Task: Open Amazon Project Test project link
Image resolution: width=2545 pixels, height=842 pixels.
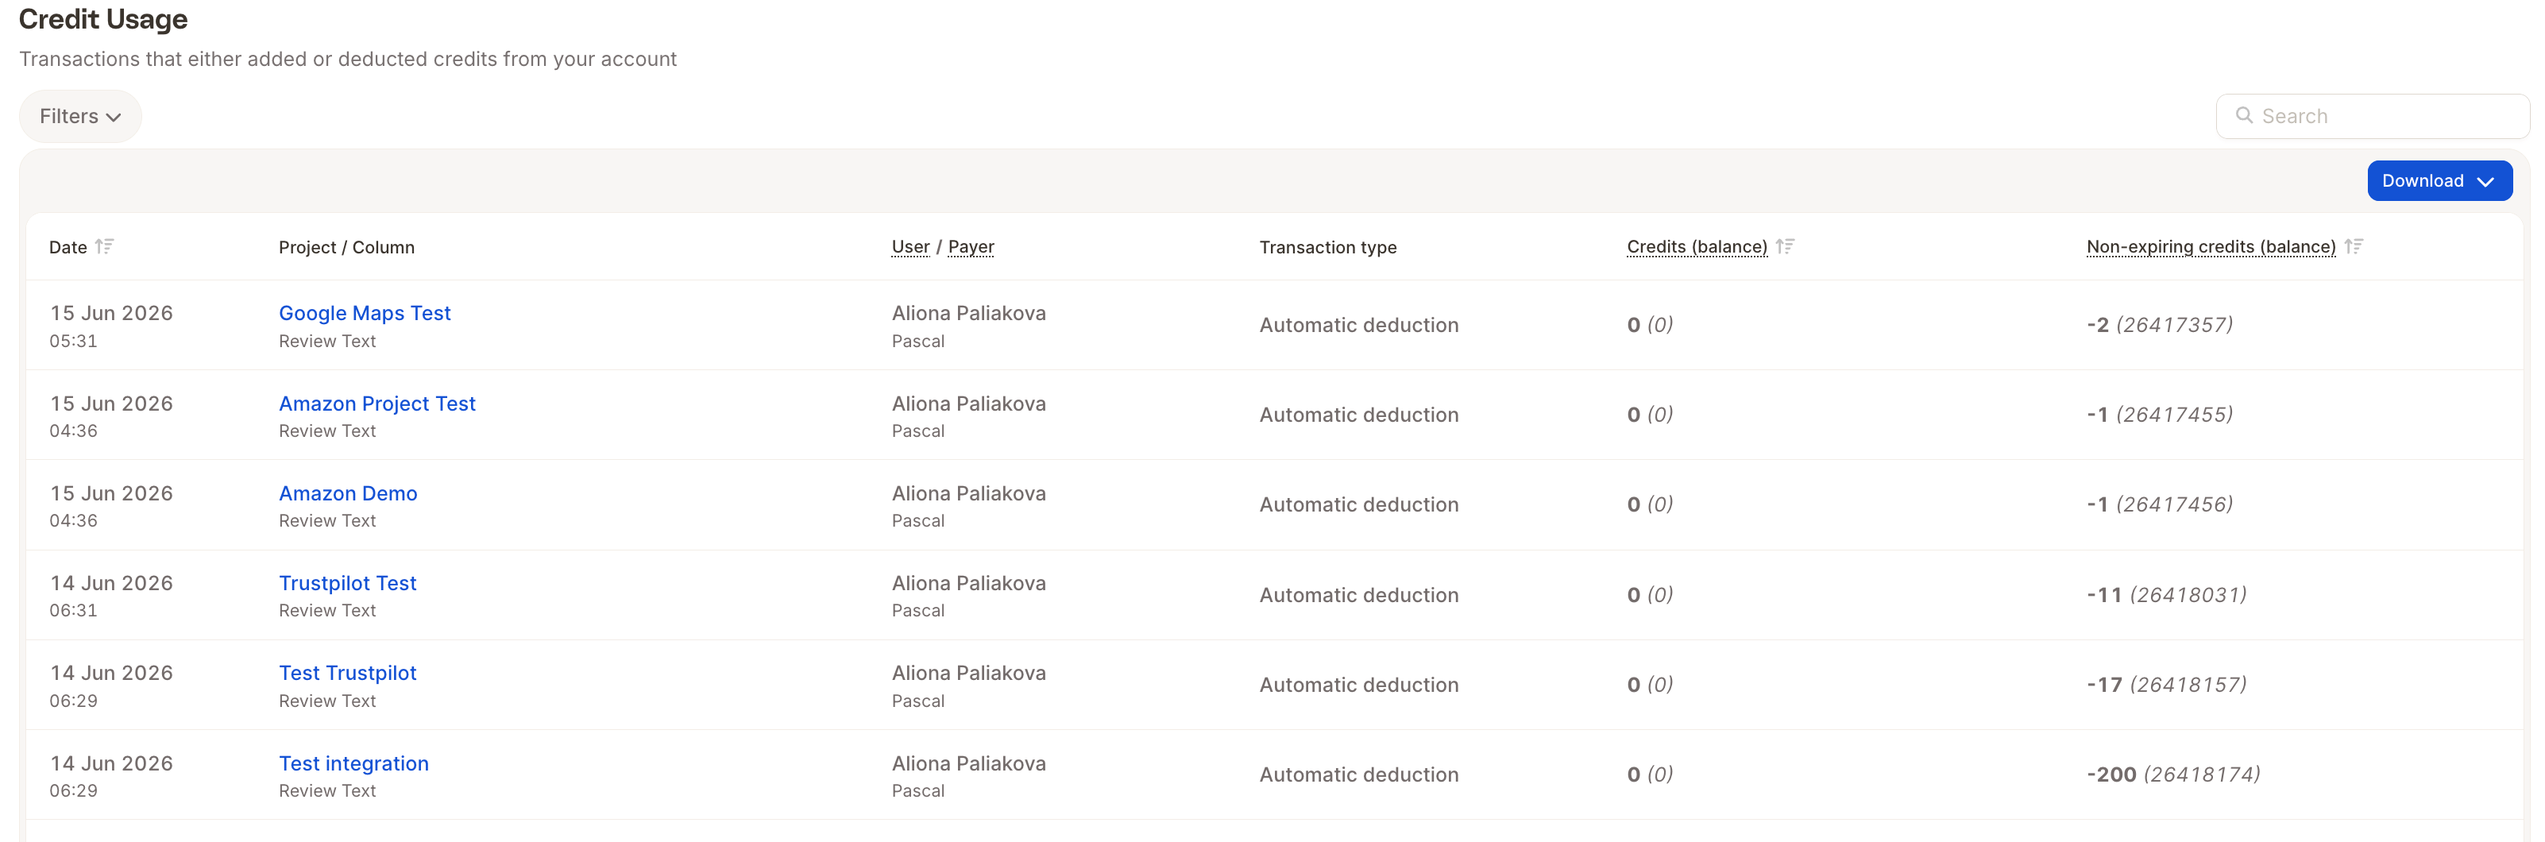Action: click(377, 404)
